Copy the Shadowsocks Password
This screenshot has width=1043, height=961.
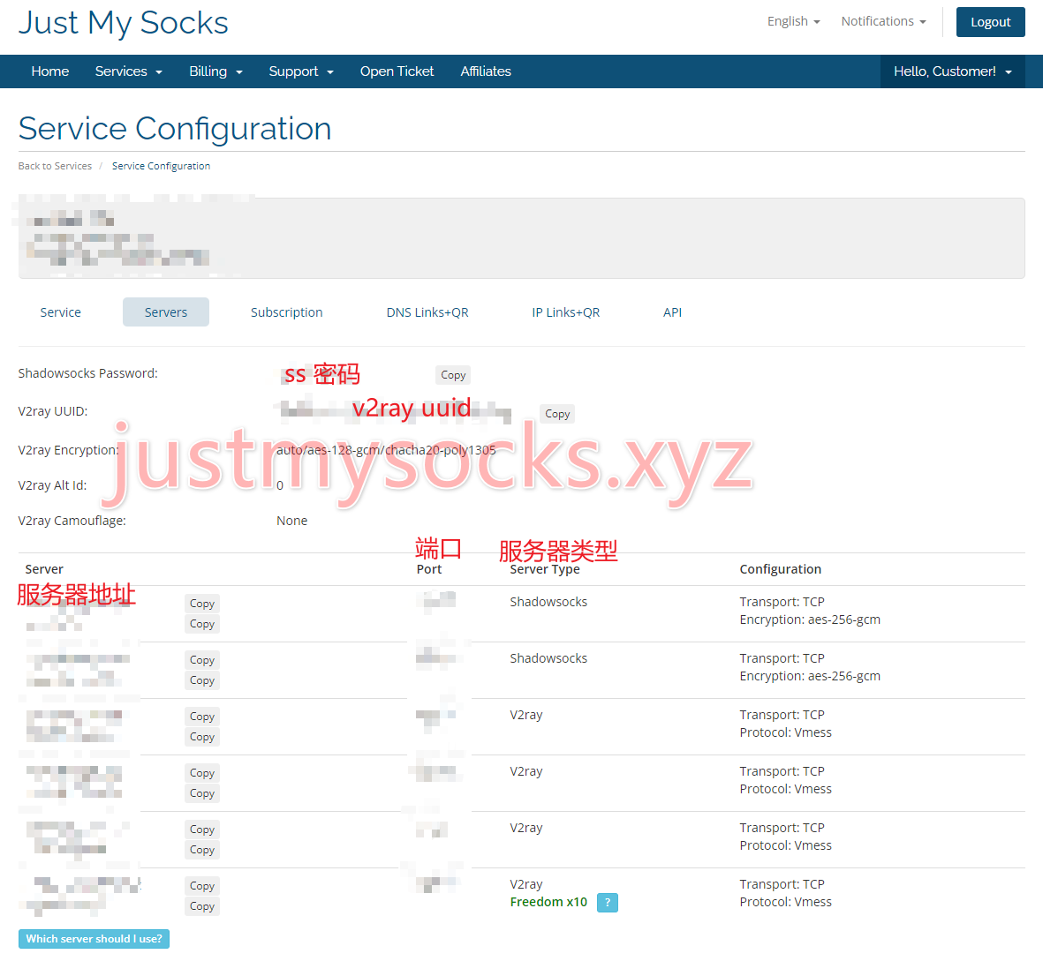tap(453, 375)
